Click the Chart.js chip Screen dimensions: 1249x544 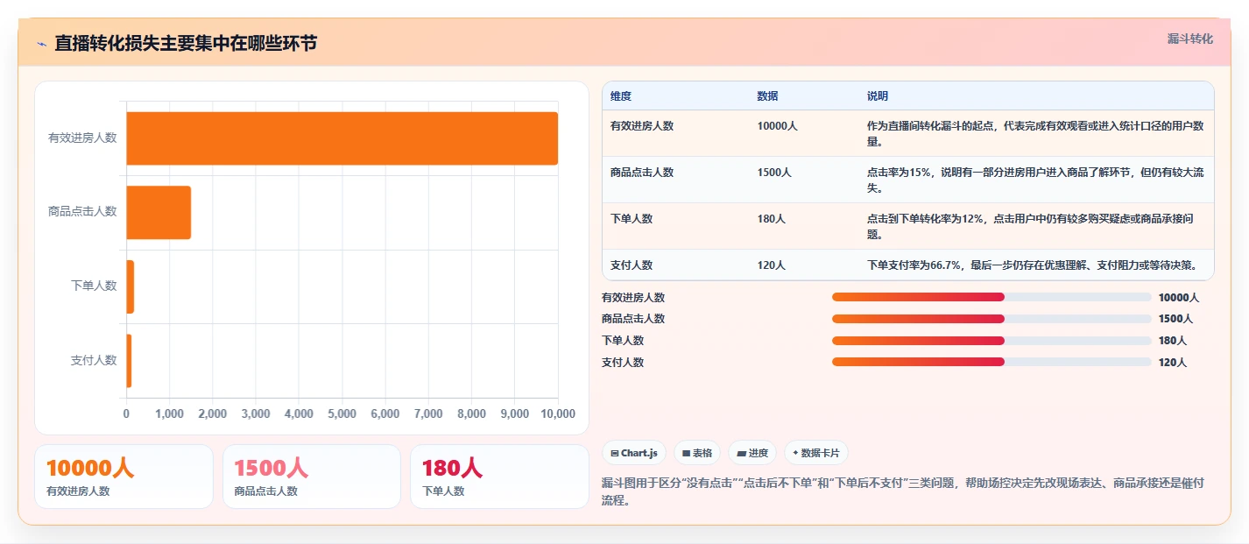tap(634, 453)
